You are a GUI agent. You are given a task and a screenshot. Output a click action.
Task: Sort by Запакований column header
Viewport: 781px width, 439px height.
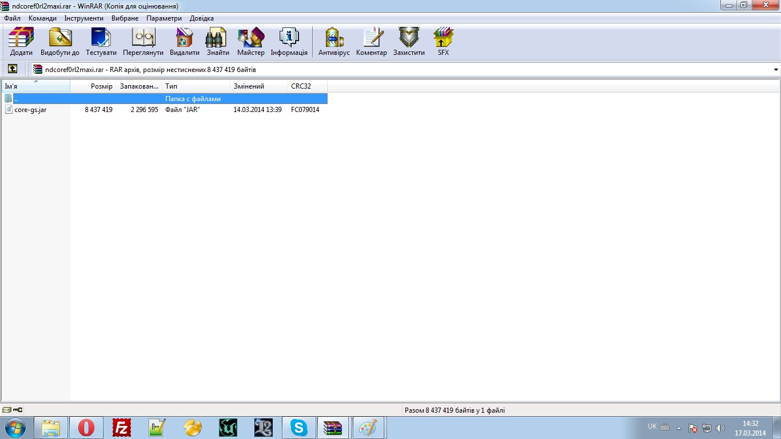139,86
